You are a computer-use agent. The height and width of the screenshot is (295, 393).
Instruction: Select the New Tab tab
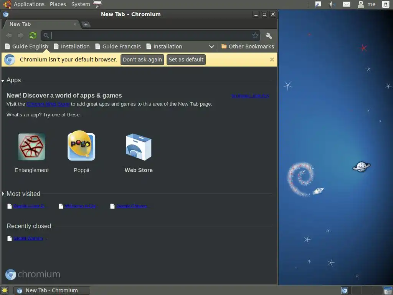pyautogui.click(x=41, y=24)
